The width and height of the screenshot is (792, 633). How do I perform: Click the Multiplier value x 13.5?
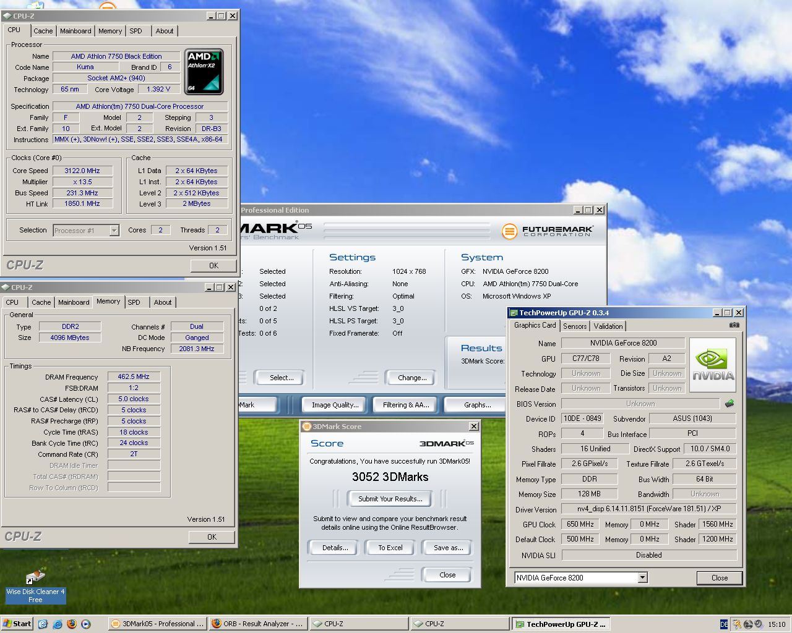[x=82, y=182]
